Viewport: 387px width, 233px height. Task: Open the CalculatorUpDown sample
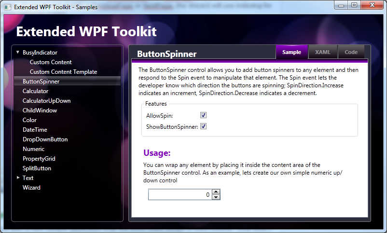pos(46,101)
